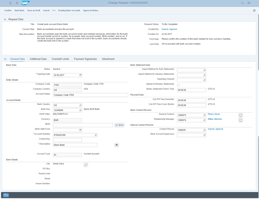Switch to the Payment Signatories tab
The height and width of the screenshot is (199, 259).
[x=85, y=59]
